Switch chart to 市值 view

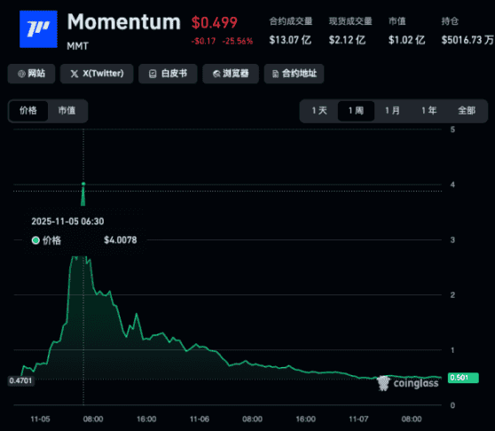67,111
